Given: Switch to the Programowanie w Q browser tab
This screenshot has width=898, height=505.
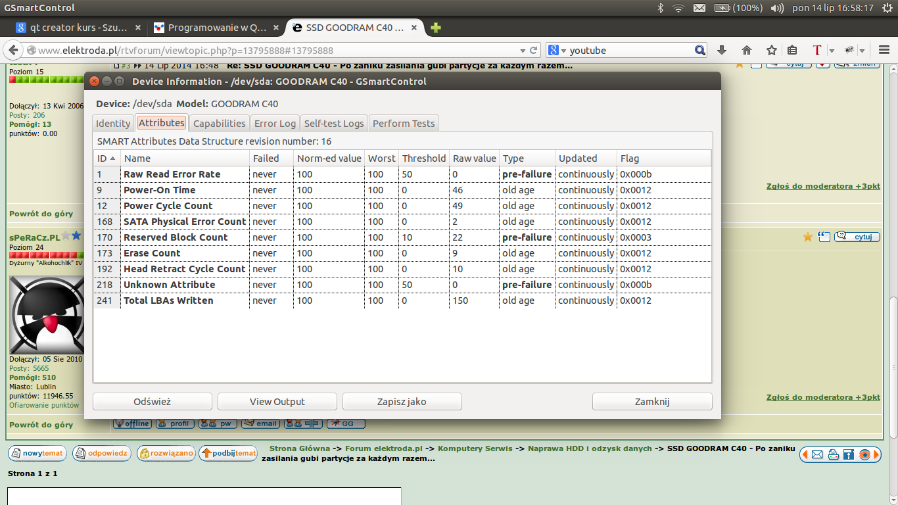Looking at the screenshot, I should [217, 28].
